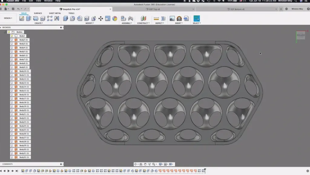
Task: Click the Winston Moy account name
Action: [x=297, y=9]
